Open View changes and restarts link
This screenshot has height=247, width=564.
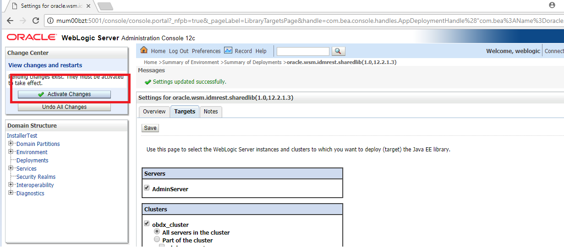[45, 65]
